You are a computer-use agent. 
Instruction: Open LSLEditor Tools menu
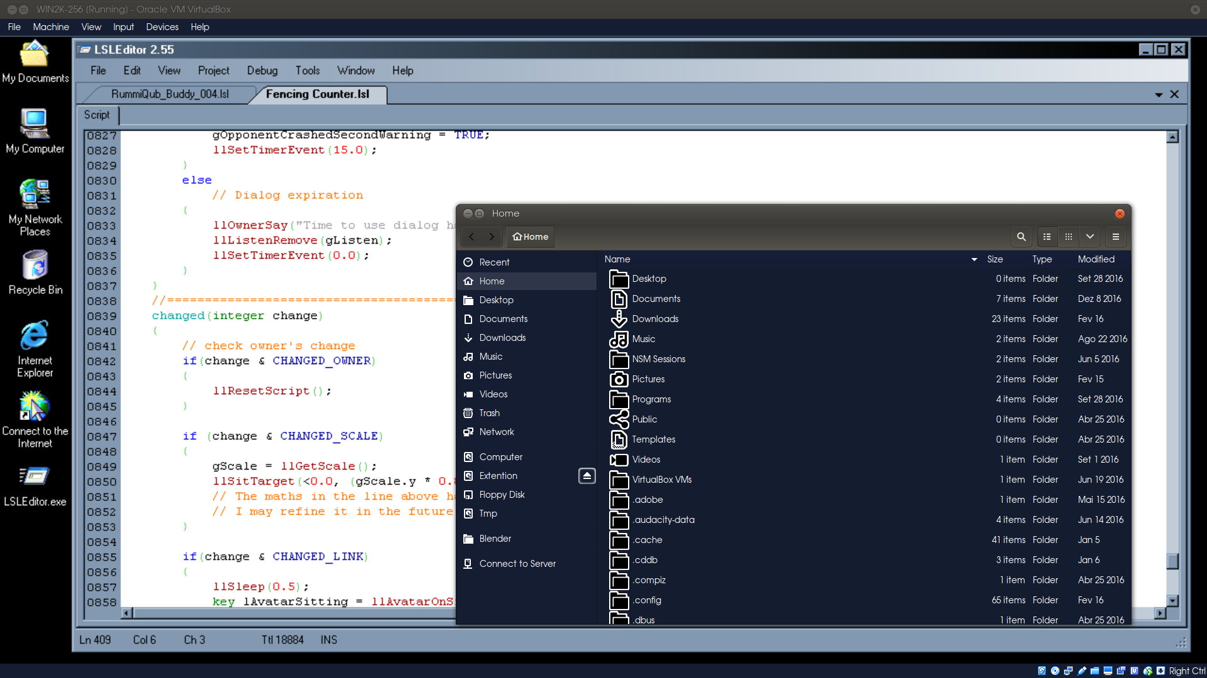tap(307, 70)
